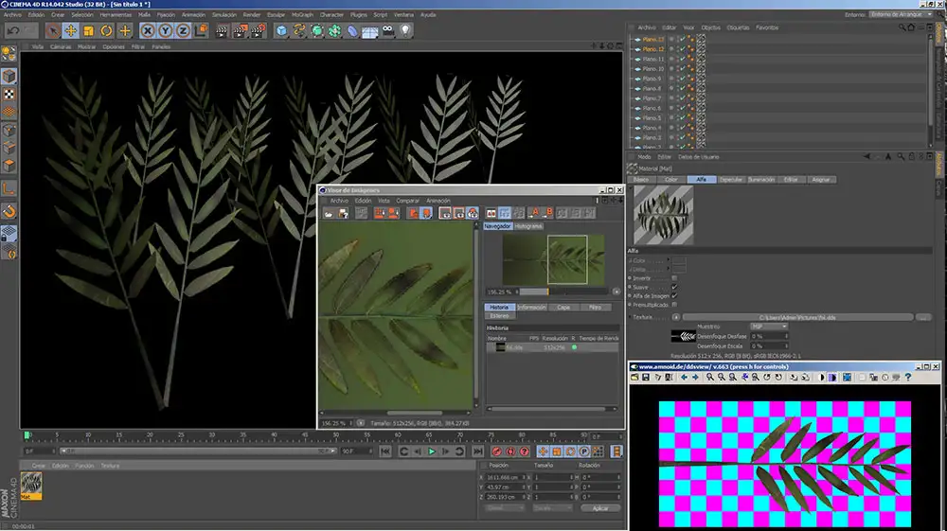Open Comparar menu in picture viewer
Viewport: 947px width, 531px height.
click(407, 201)
